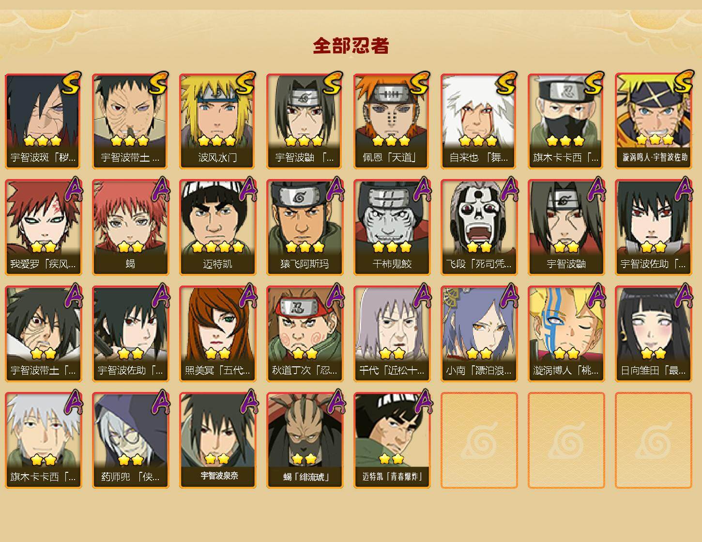Select the 干柿鬼鲛 ninja card
Screen dimensions: 702x542
pyautogui.click(x=392, y=227)
